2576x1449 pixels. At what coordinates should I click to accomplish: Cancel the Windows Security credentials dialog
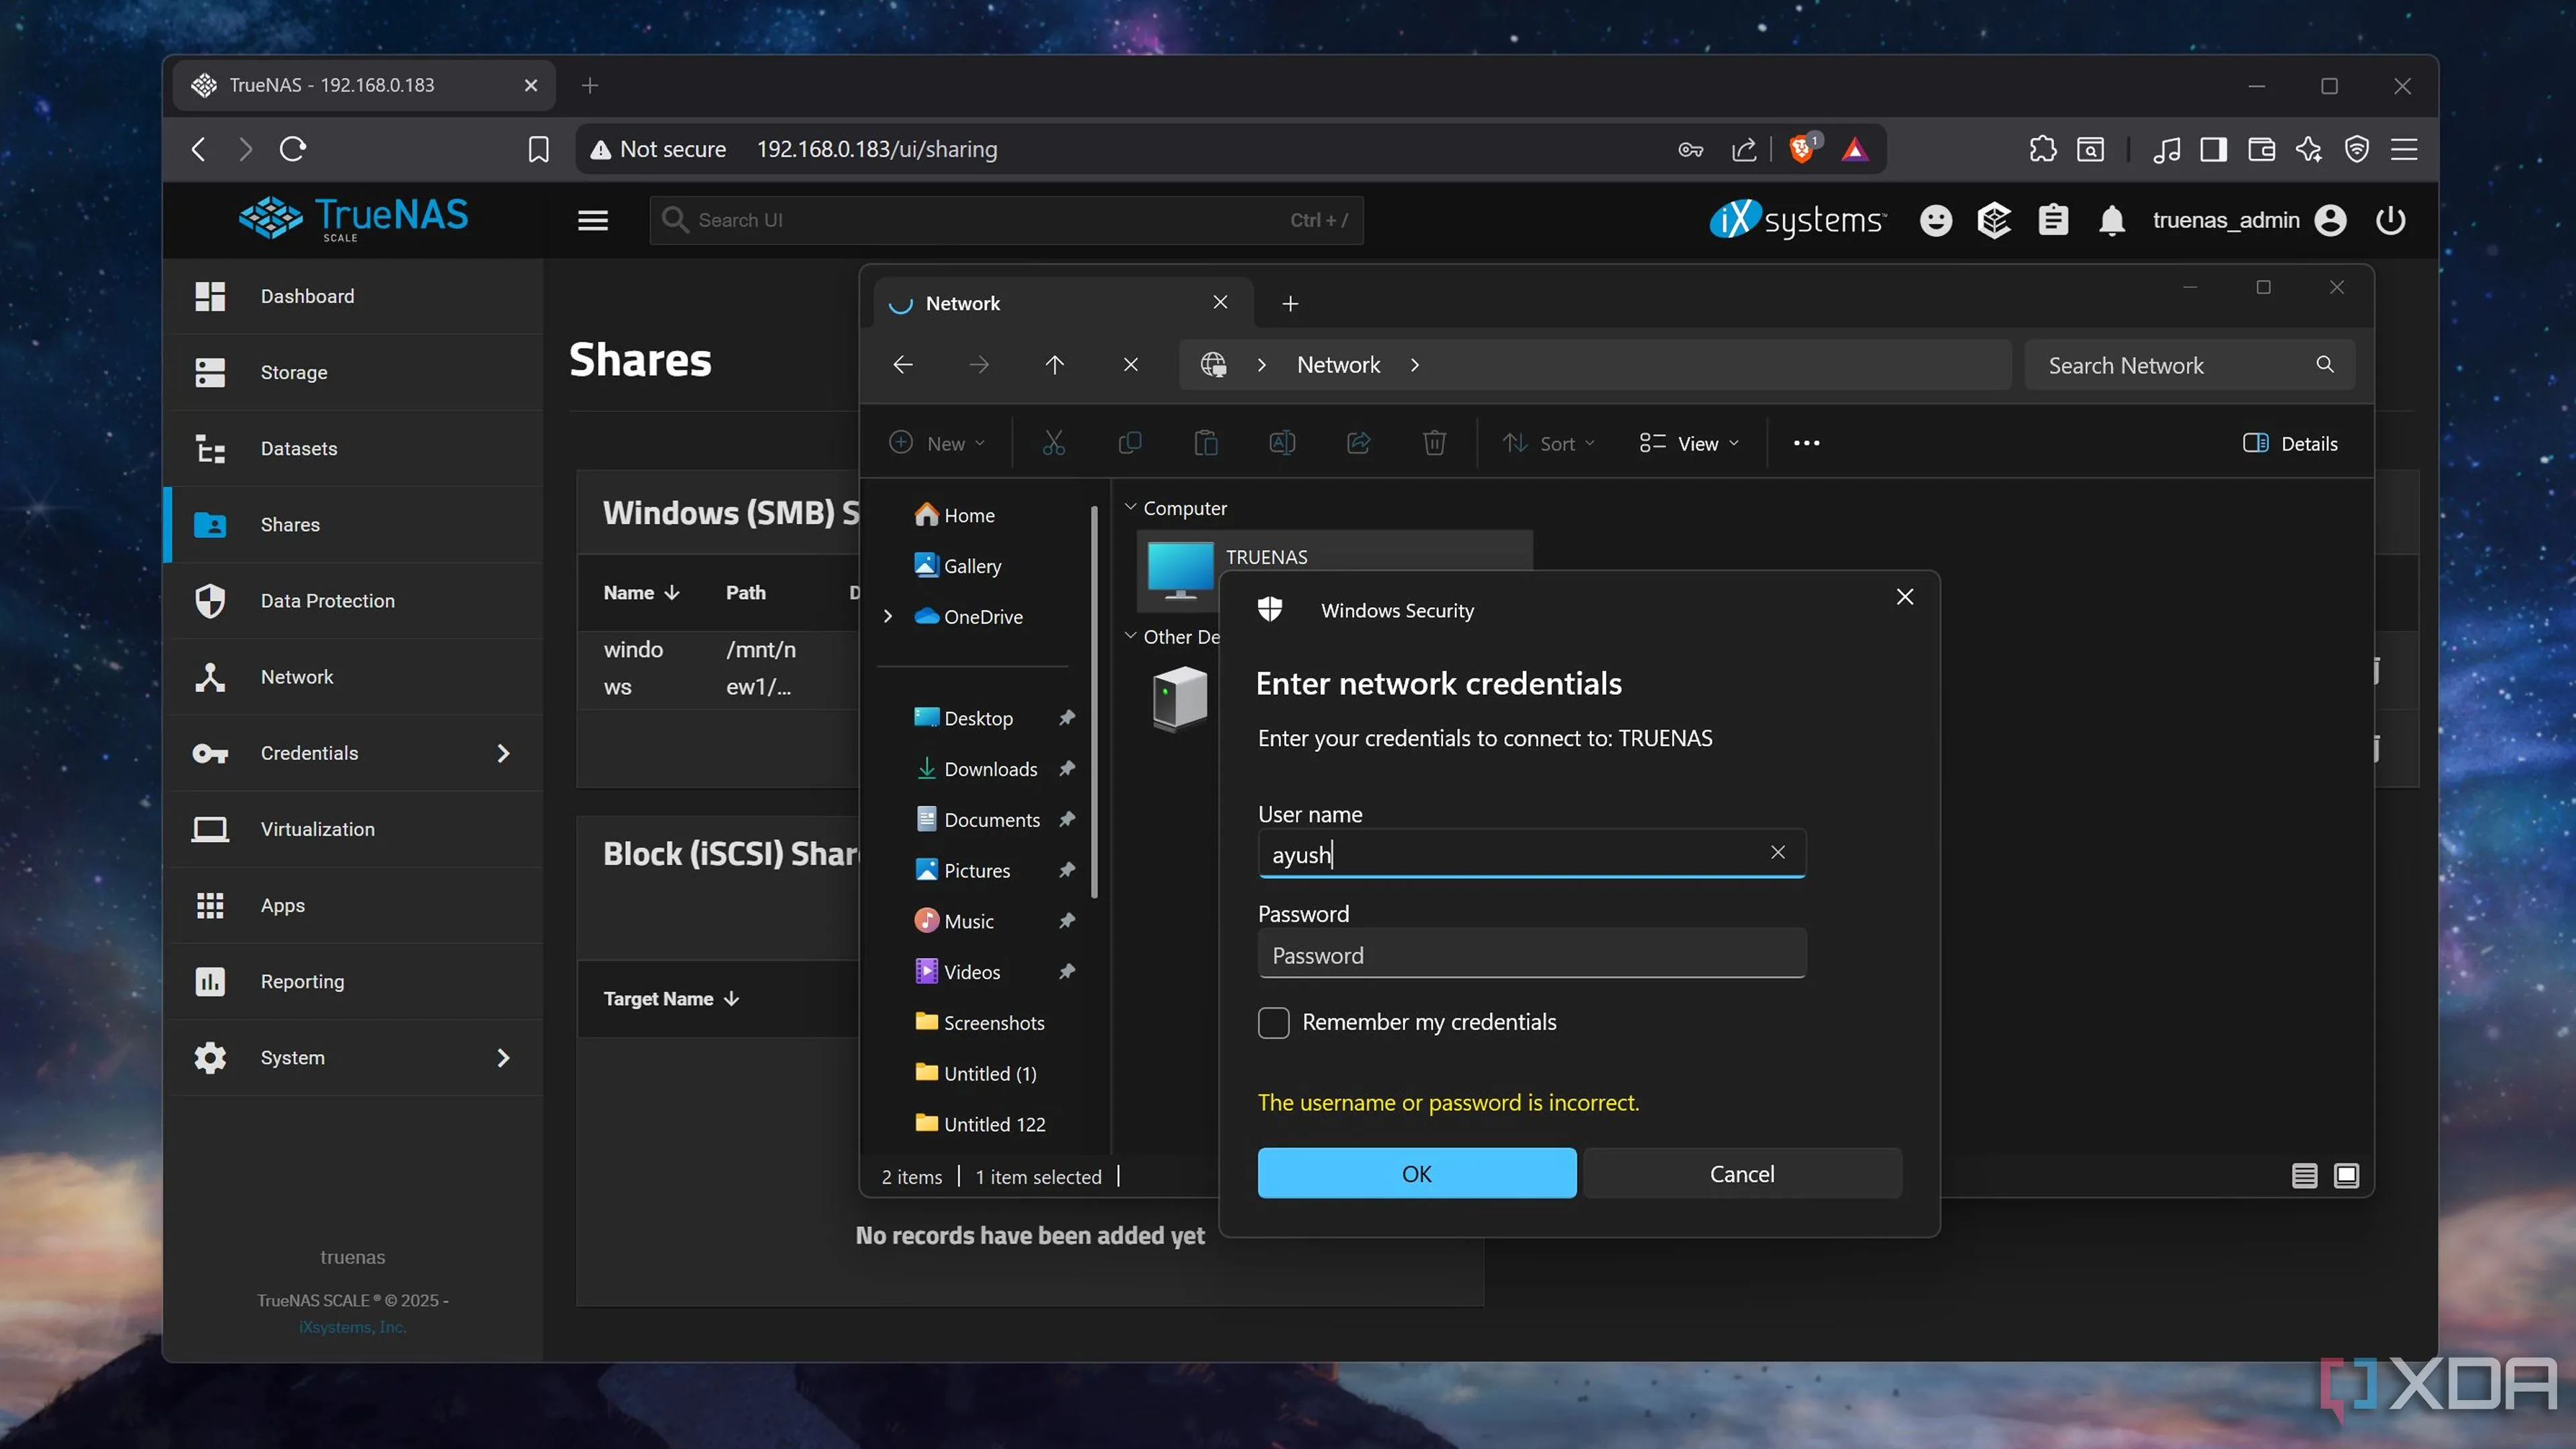(1742, 1173)
